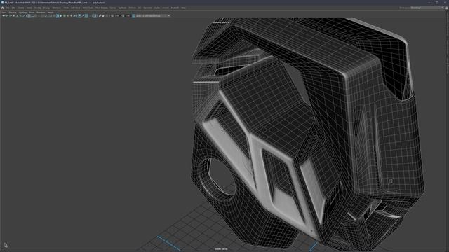Open the Curves menu
Viewport: 449px width, 252px height.
coord(113,8)
